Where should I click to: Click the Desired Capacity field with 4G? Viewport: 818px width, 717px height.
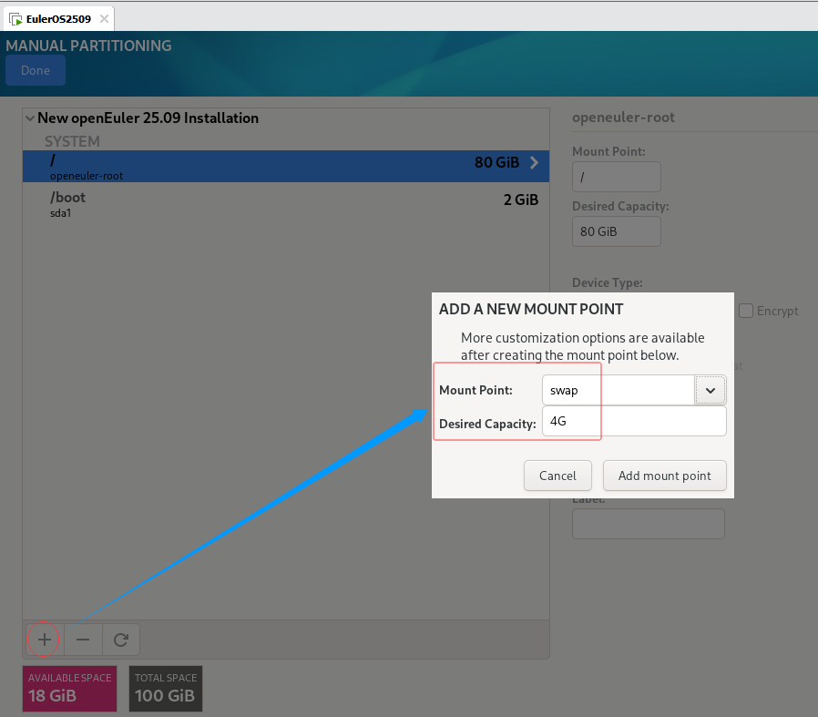pyautogui.click(x=634, y=421)
